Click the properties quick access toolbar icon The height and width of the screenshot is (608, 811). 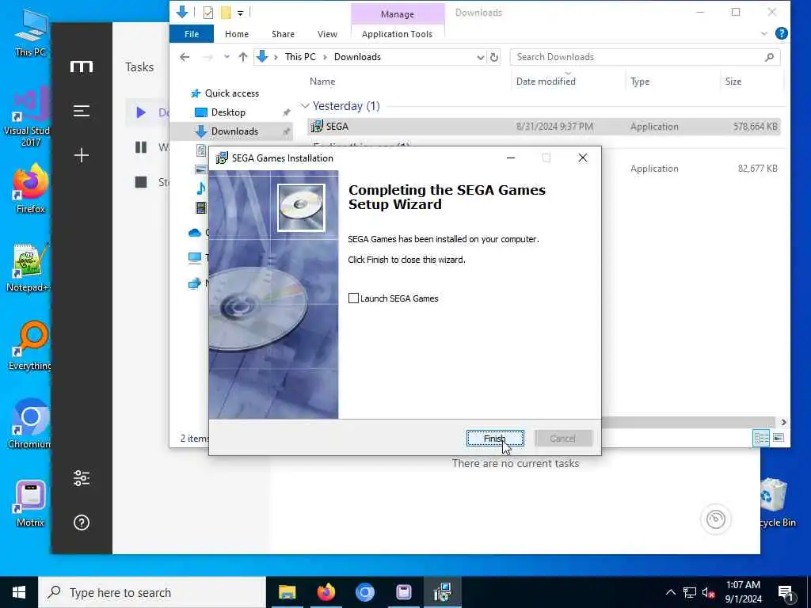pos(208,13)
